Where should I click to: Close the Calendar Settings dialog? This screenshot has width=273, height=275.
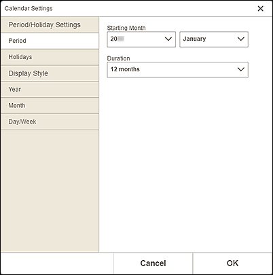point(260,9)
